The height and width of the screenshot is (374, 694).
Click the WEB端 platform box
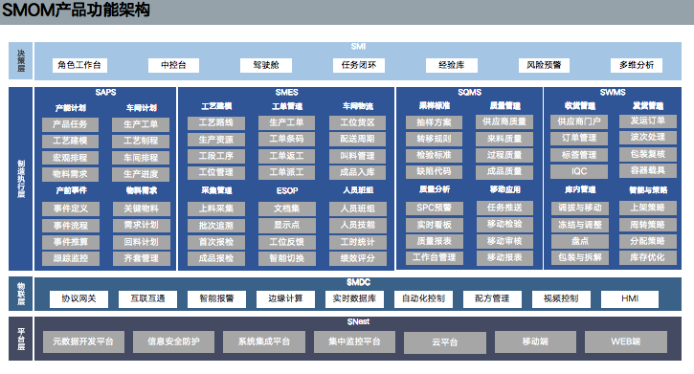[626, 341]
